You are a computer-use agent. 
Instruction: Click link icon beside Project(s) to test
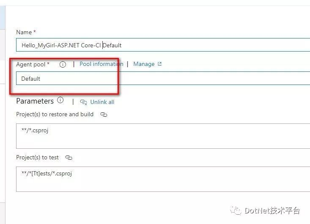[x=69, y=158]
